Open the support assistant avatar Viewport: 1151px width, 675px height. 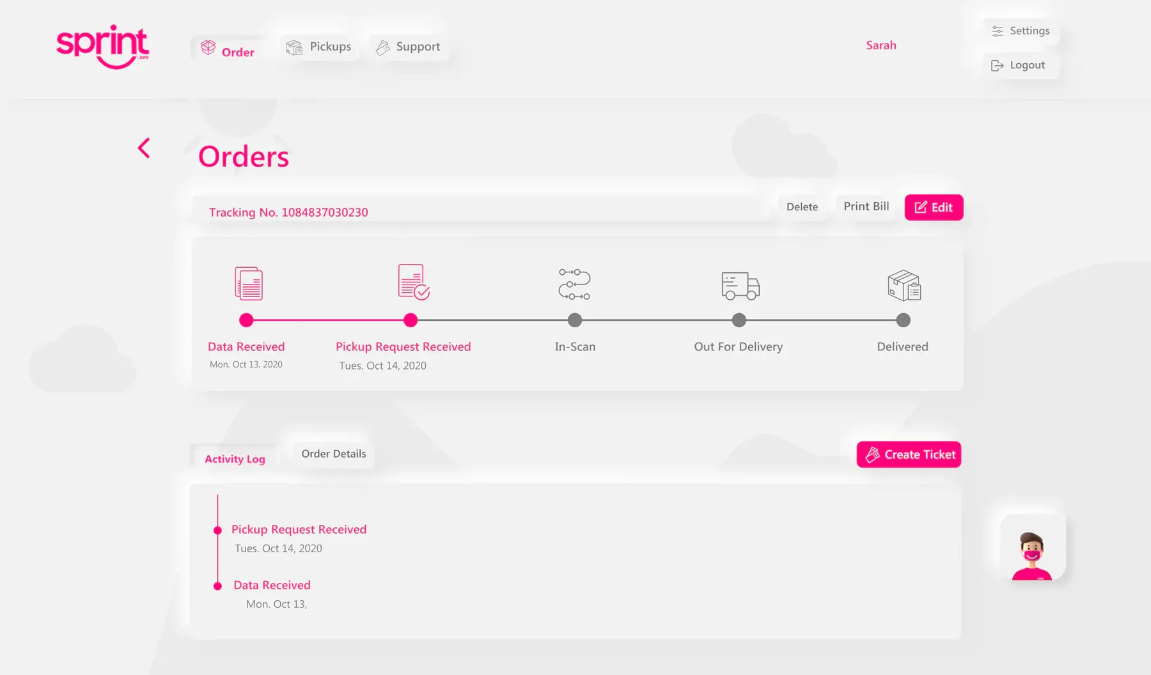coord(1033,547)
